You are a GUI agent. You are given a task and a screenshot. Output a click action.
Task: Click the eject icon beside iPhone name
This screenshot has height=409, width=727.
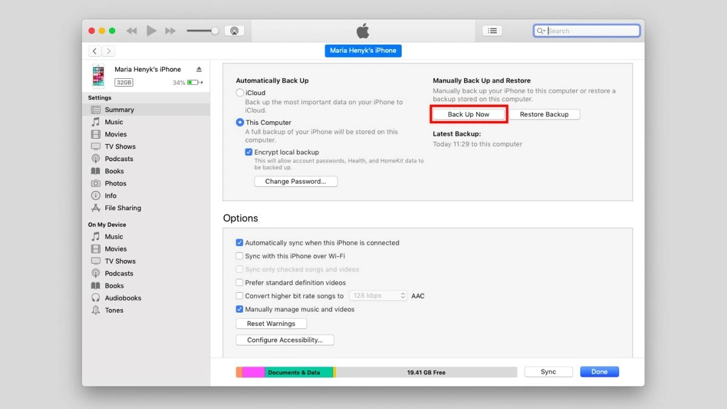click(x=199, y=70)
